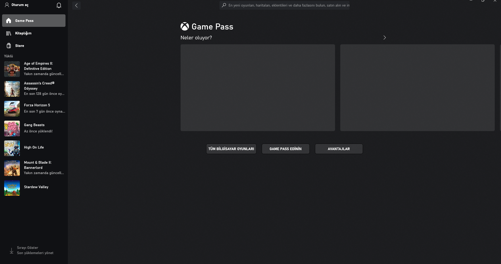Click into the search field

[284, 5]
